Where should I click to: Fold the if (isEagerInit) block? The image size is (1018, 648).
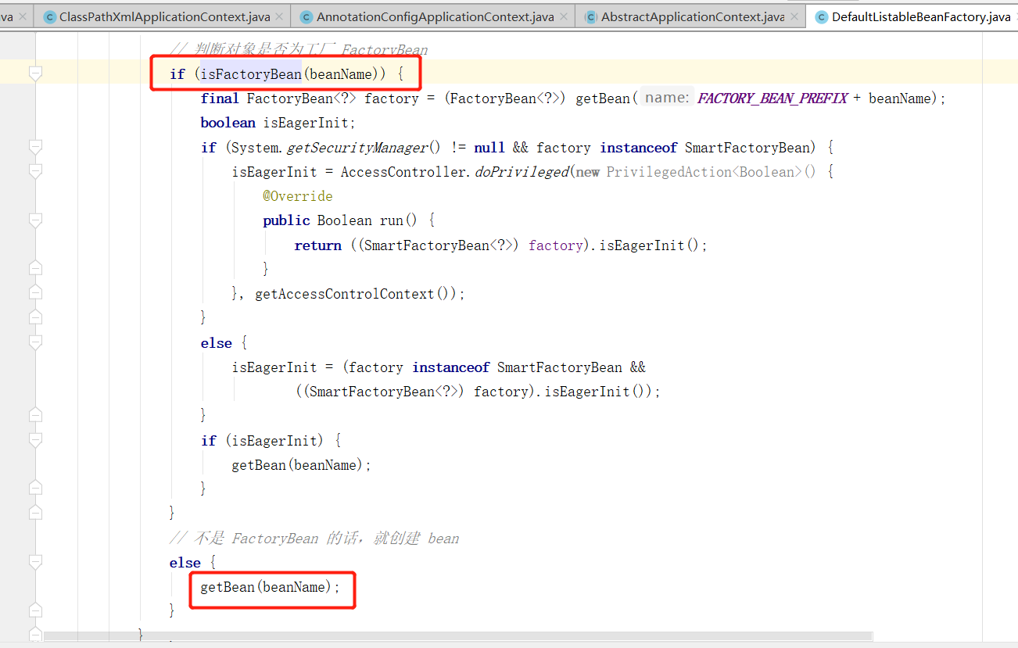(34, 440)
